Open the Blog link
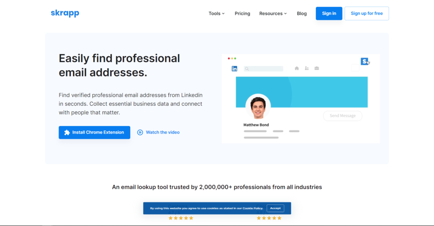Viewport: 434px width, 226px height. [x=302, y=14]
